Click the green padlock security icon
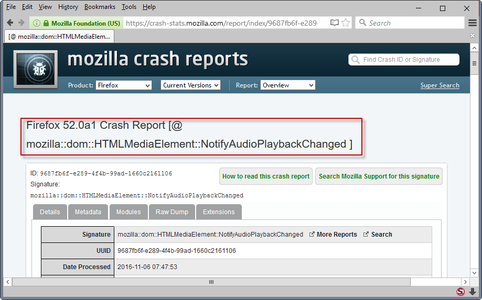The width and height of the screenshot is (482, 300). 46,24
